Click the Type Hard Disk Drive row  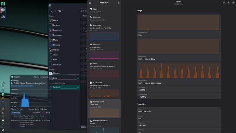179,110
